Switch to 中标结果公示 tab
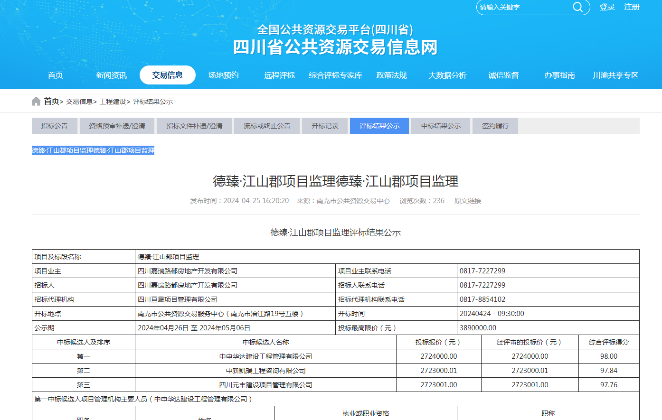Screen dimensions: 662x420 coord(441,126)
